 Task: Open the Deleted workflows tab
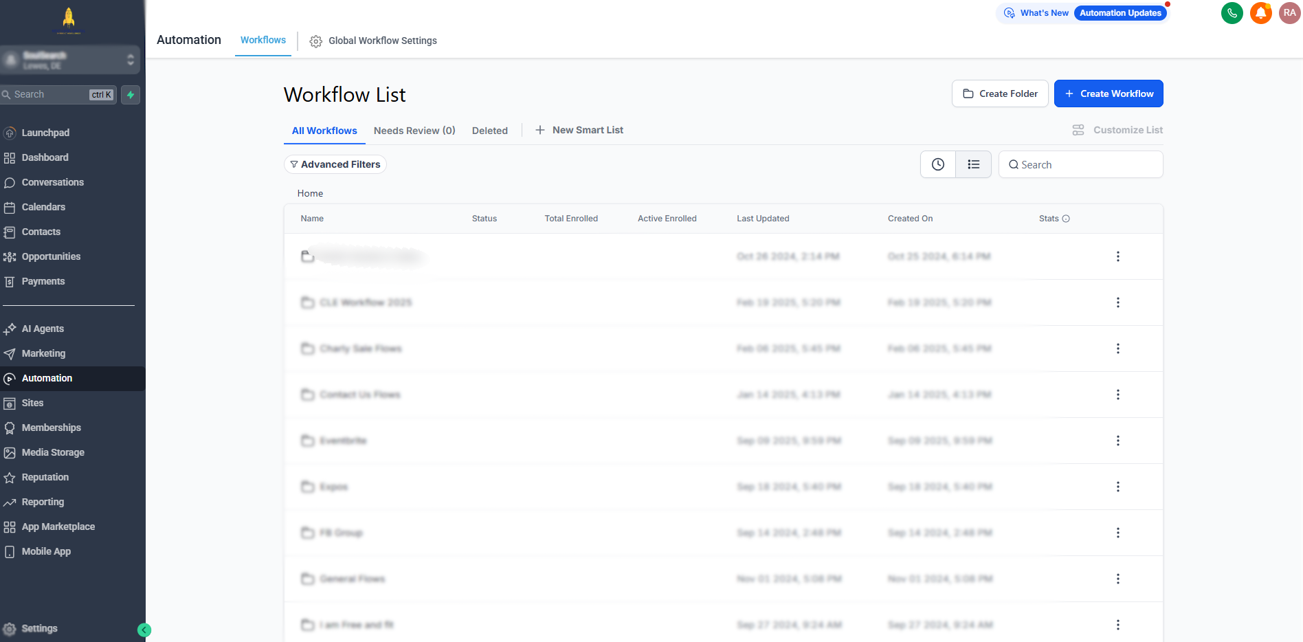click(489, 131)
